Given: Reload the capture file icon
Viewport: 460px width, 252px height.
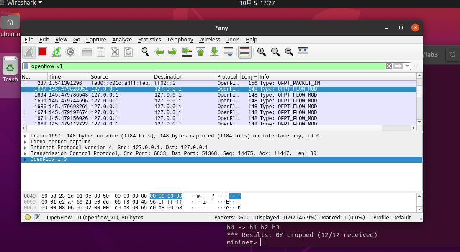Looking at the screenshot, I should [x=128, y=52].
